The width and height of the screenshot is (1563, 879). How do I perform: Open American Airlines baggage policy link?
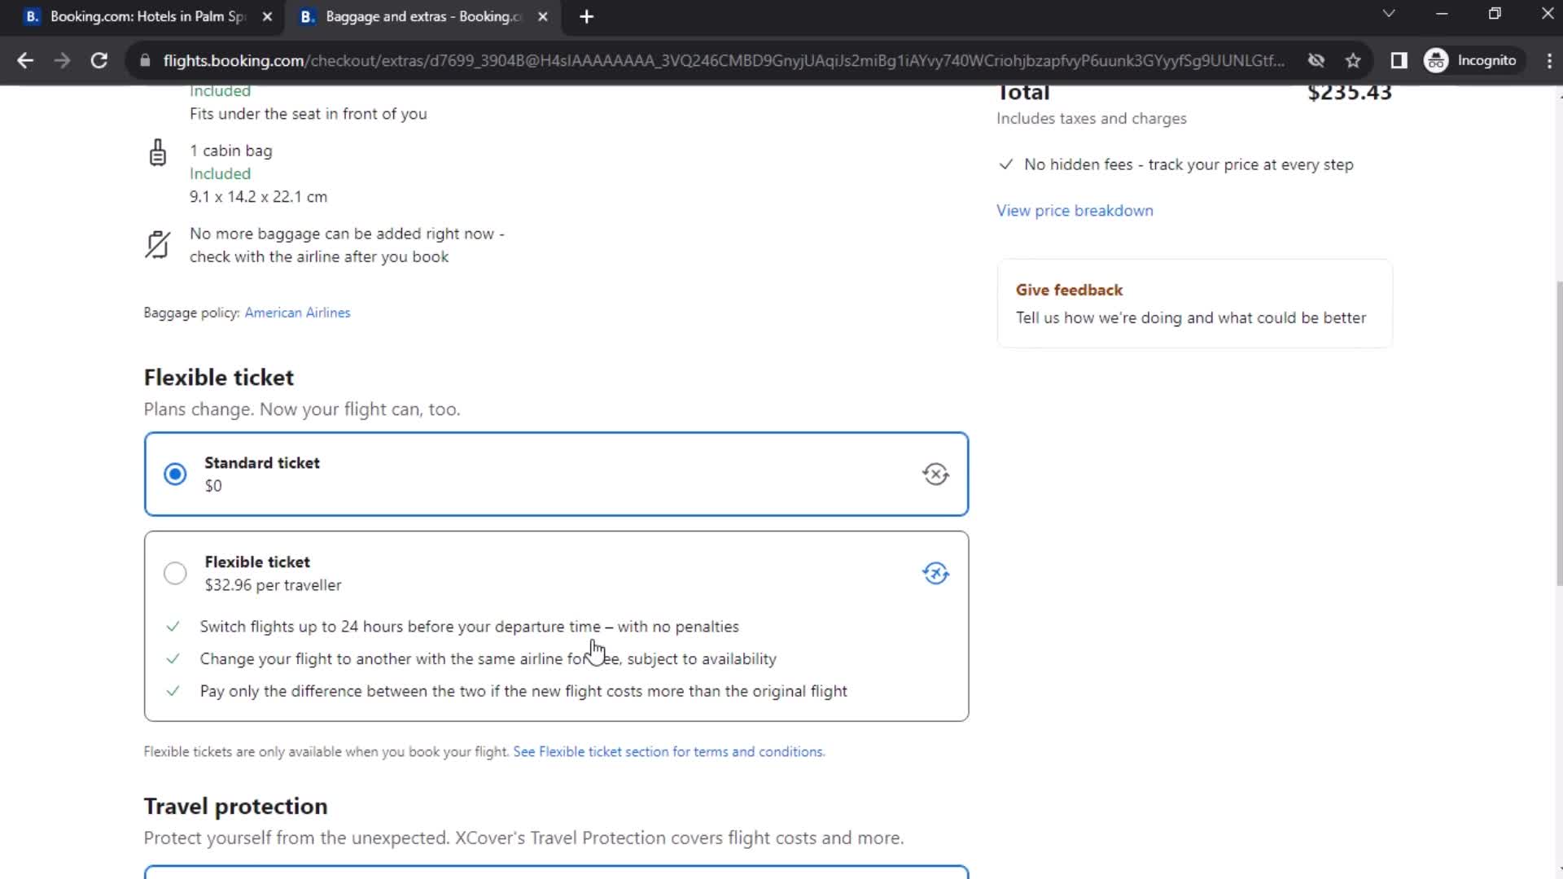[x=299, y=313]
